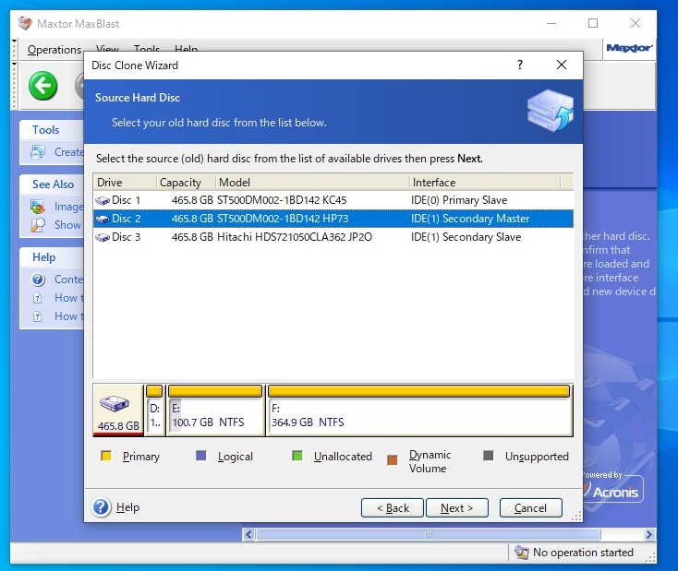
Task: Click the Image icon under See Also
Action: tap(38, 207)
